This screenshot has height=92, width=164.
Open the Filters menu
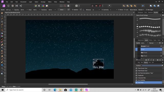pos(50,2)
